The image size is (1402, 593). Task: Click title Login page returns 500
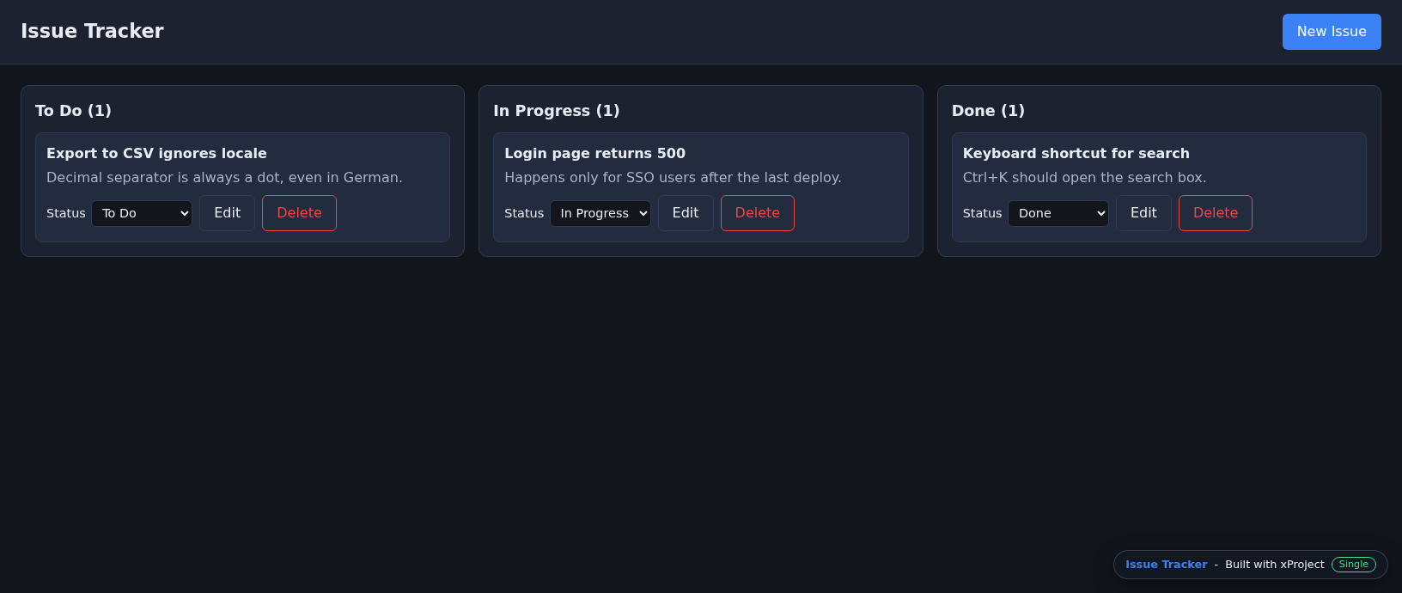pyautogui.click(x=594, y=153)
